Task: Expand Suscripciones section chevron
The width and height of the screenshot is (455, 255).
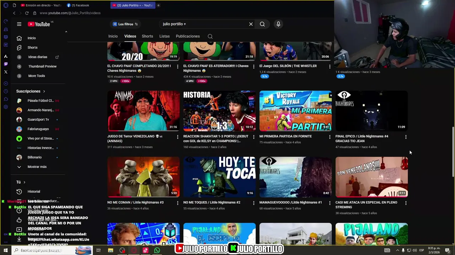Action: pyautogui.click(x=44, y=91)
